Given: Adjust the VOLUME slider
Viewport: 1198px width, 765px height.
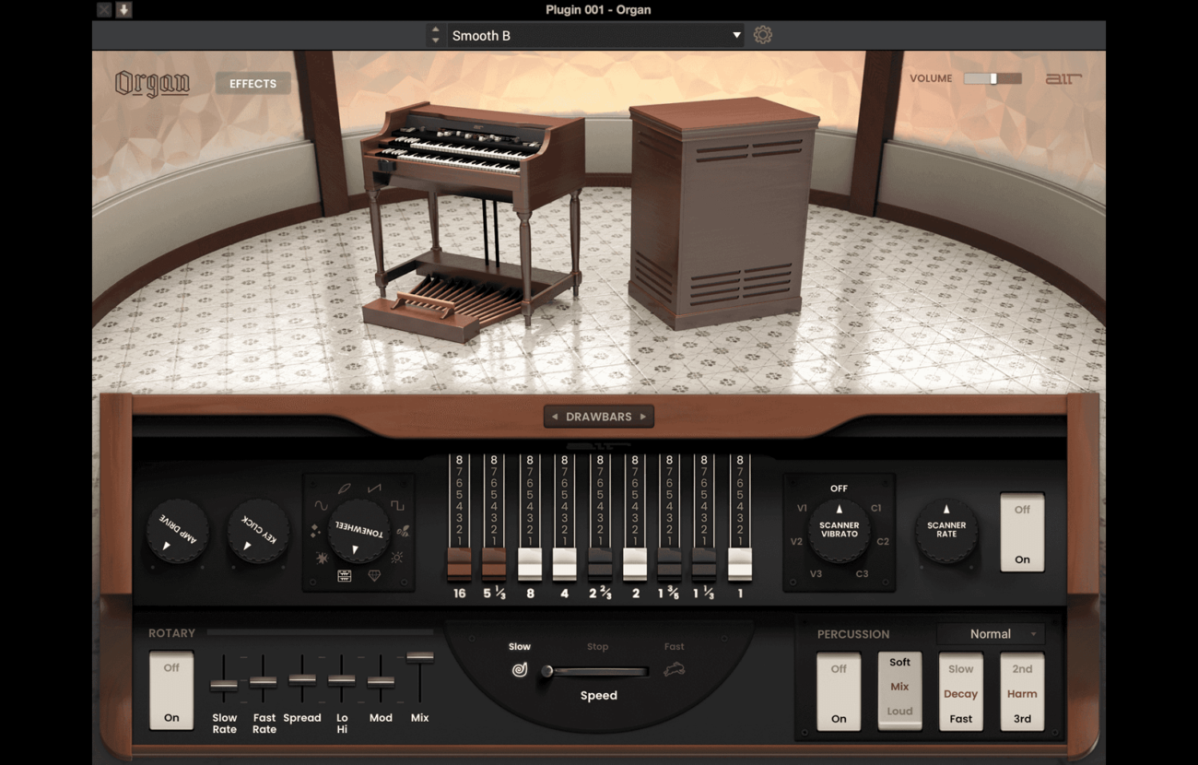Looking at the screenshot, I should pos(992,78).
